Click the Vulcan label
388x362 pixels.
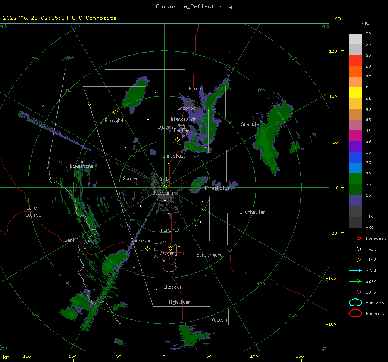pos(219,320)
